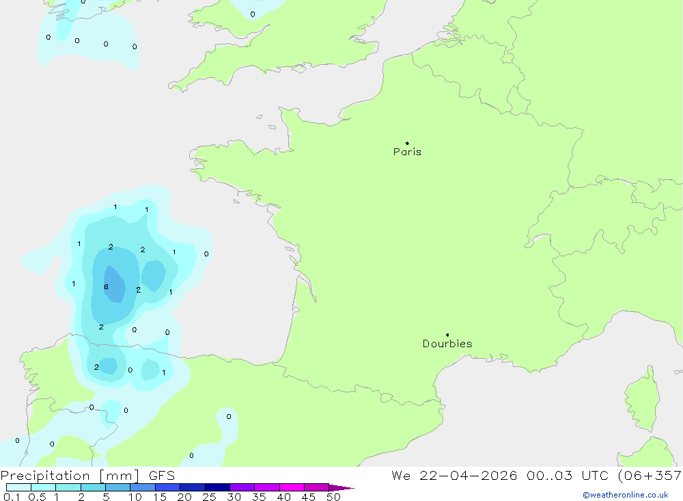683x501 pixels.
Task: Click the 'Precipitation [mm]' title text
Action: pos(70,476)
